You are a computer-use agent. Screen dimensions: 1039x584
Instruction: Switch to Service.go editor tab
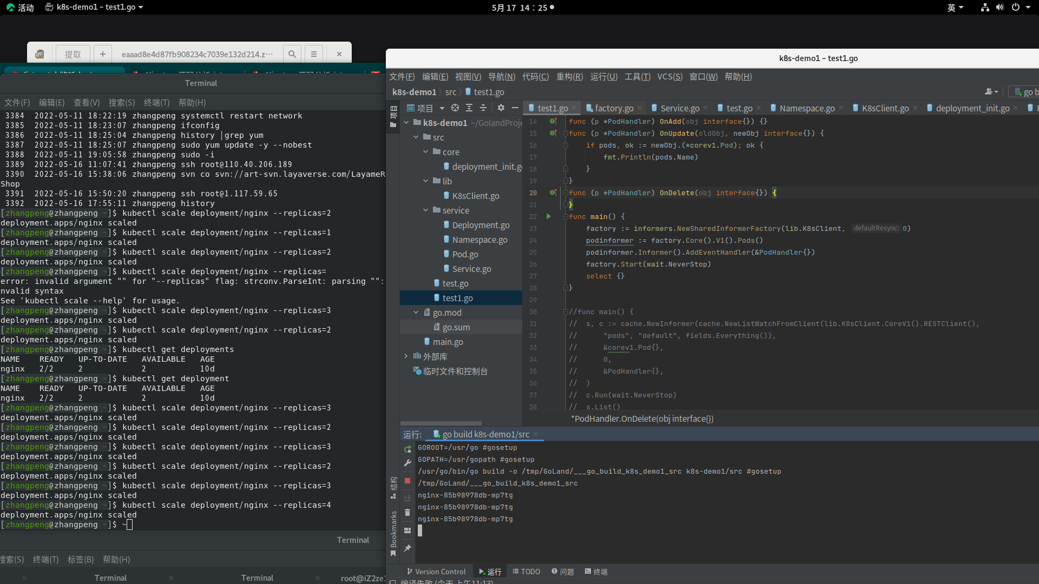680,108
